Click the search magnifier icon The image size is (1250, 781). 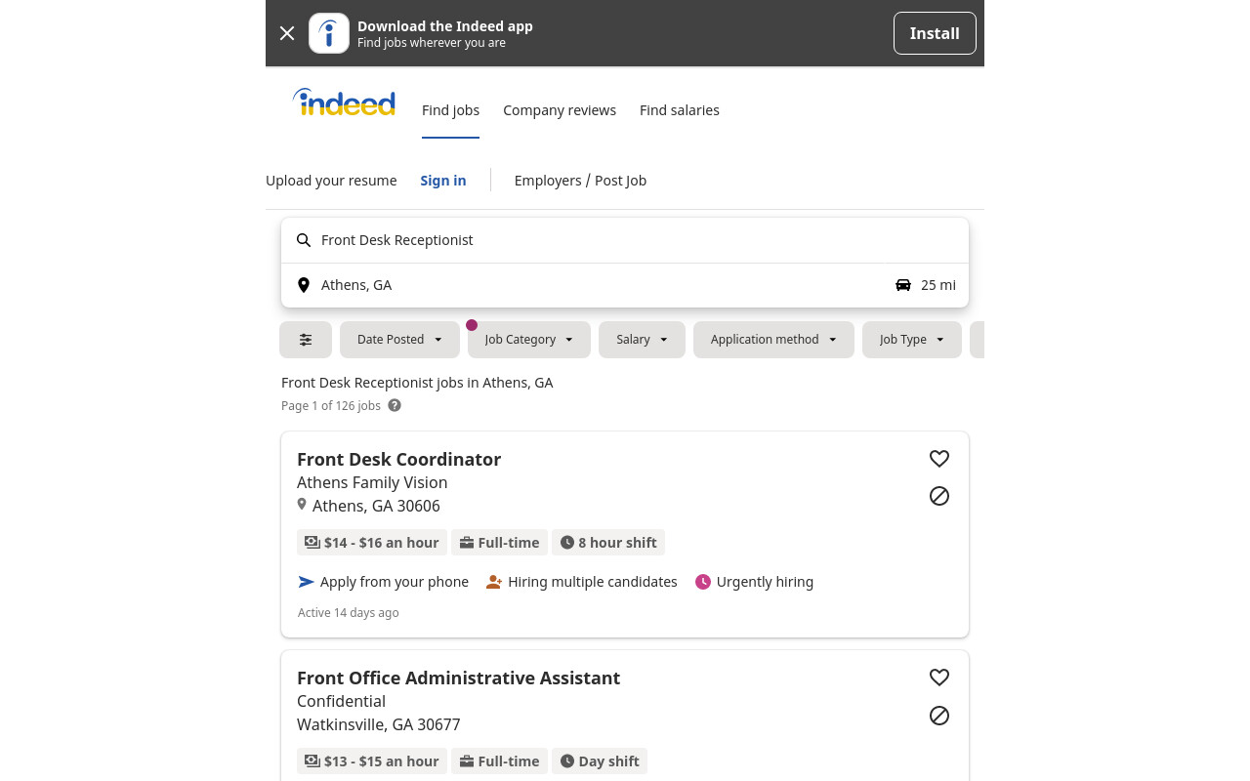304,240
